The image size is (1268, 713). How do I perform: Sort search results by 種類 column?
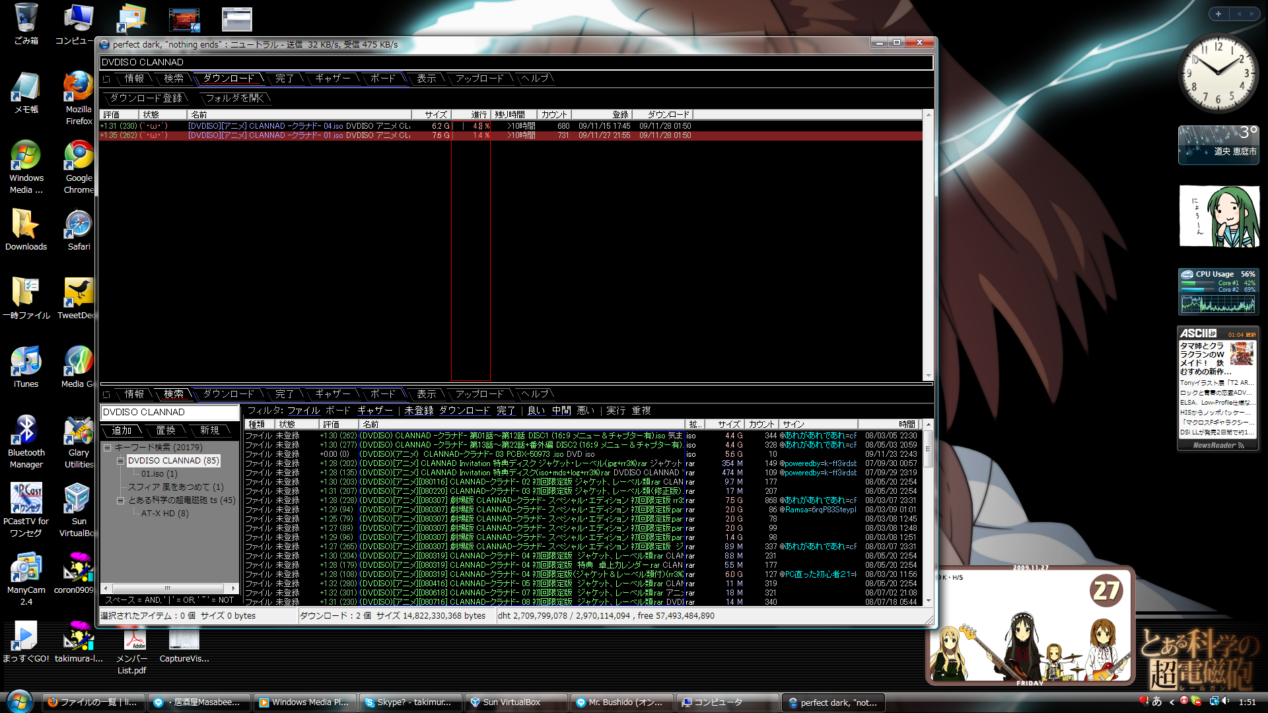(x=260, y=424)
